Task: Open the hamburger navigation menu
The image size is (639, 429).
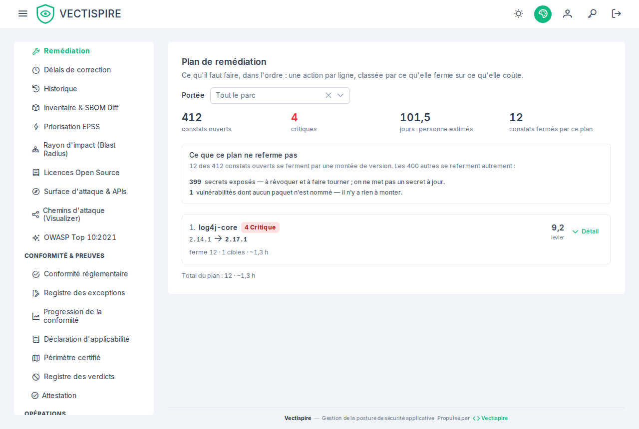Action: pos(23,13)
